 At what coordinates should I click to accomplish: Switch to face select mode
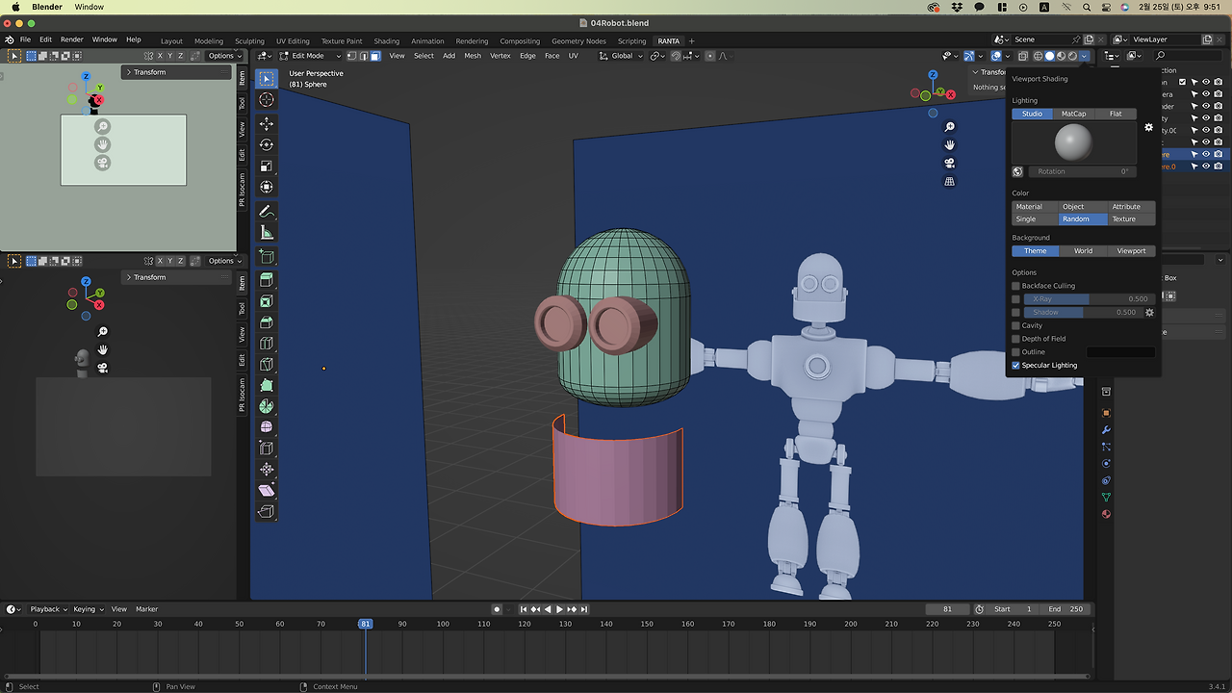(375, 56)
